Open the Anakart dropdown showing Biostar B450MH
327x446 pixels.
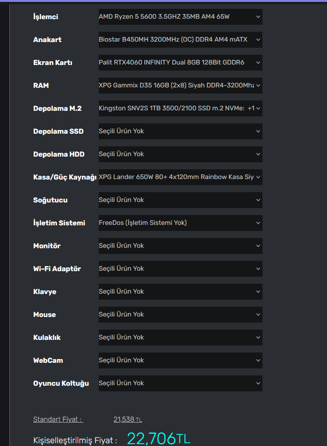tap(181, 40)
